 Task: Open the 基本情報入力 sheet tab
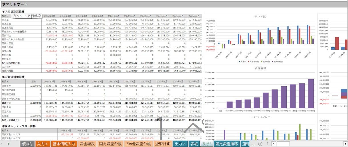pyautogui.click(x=64, y=144)
